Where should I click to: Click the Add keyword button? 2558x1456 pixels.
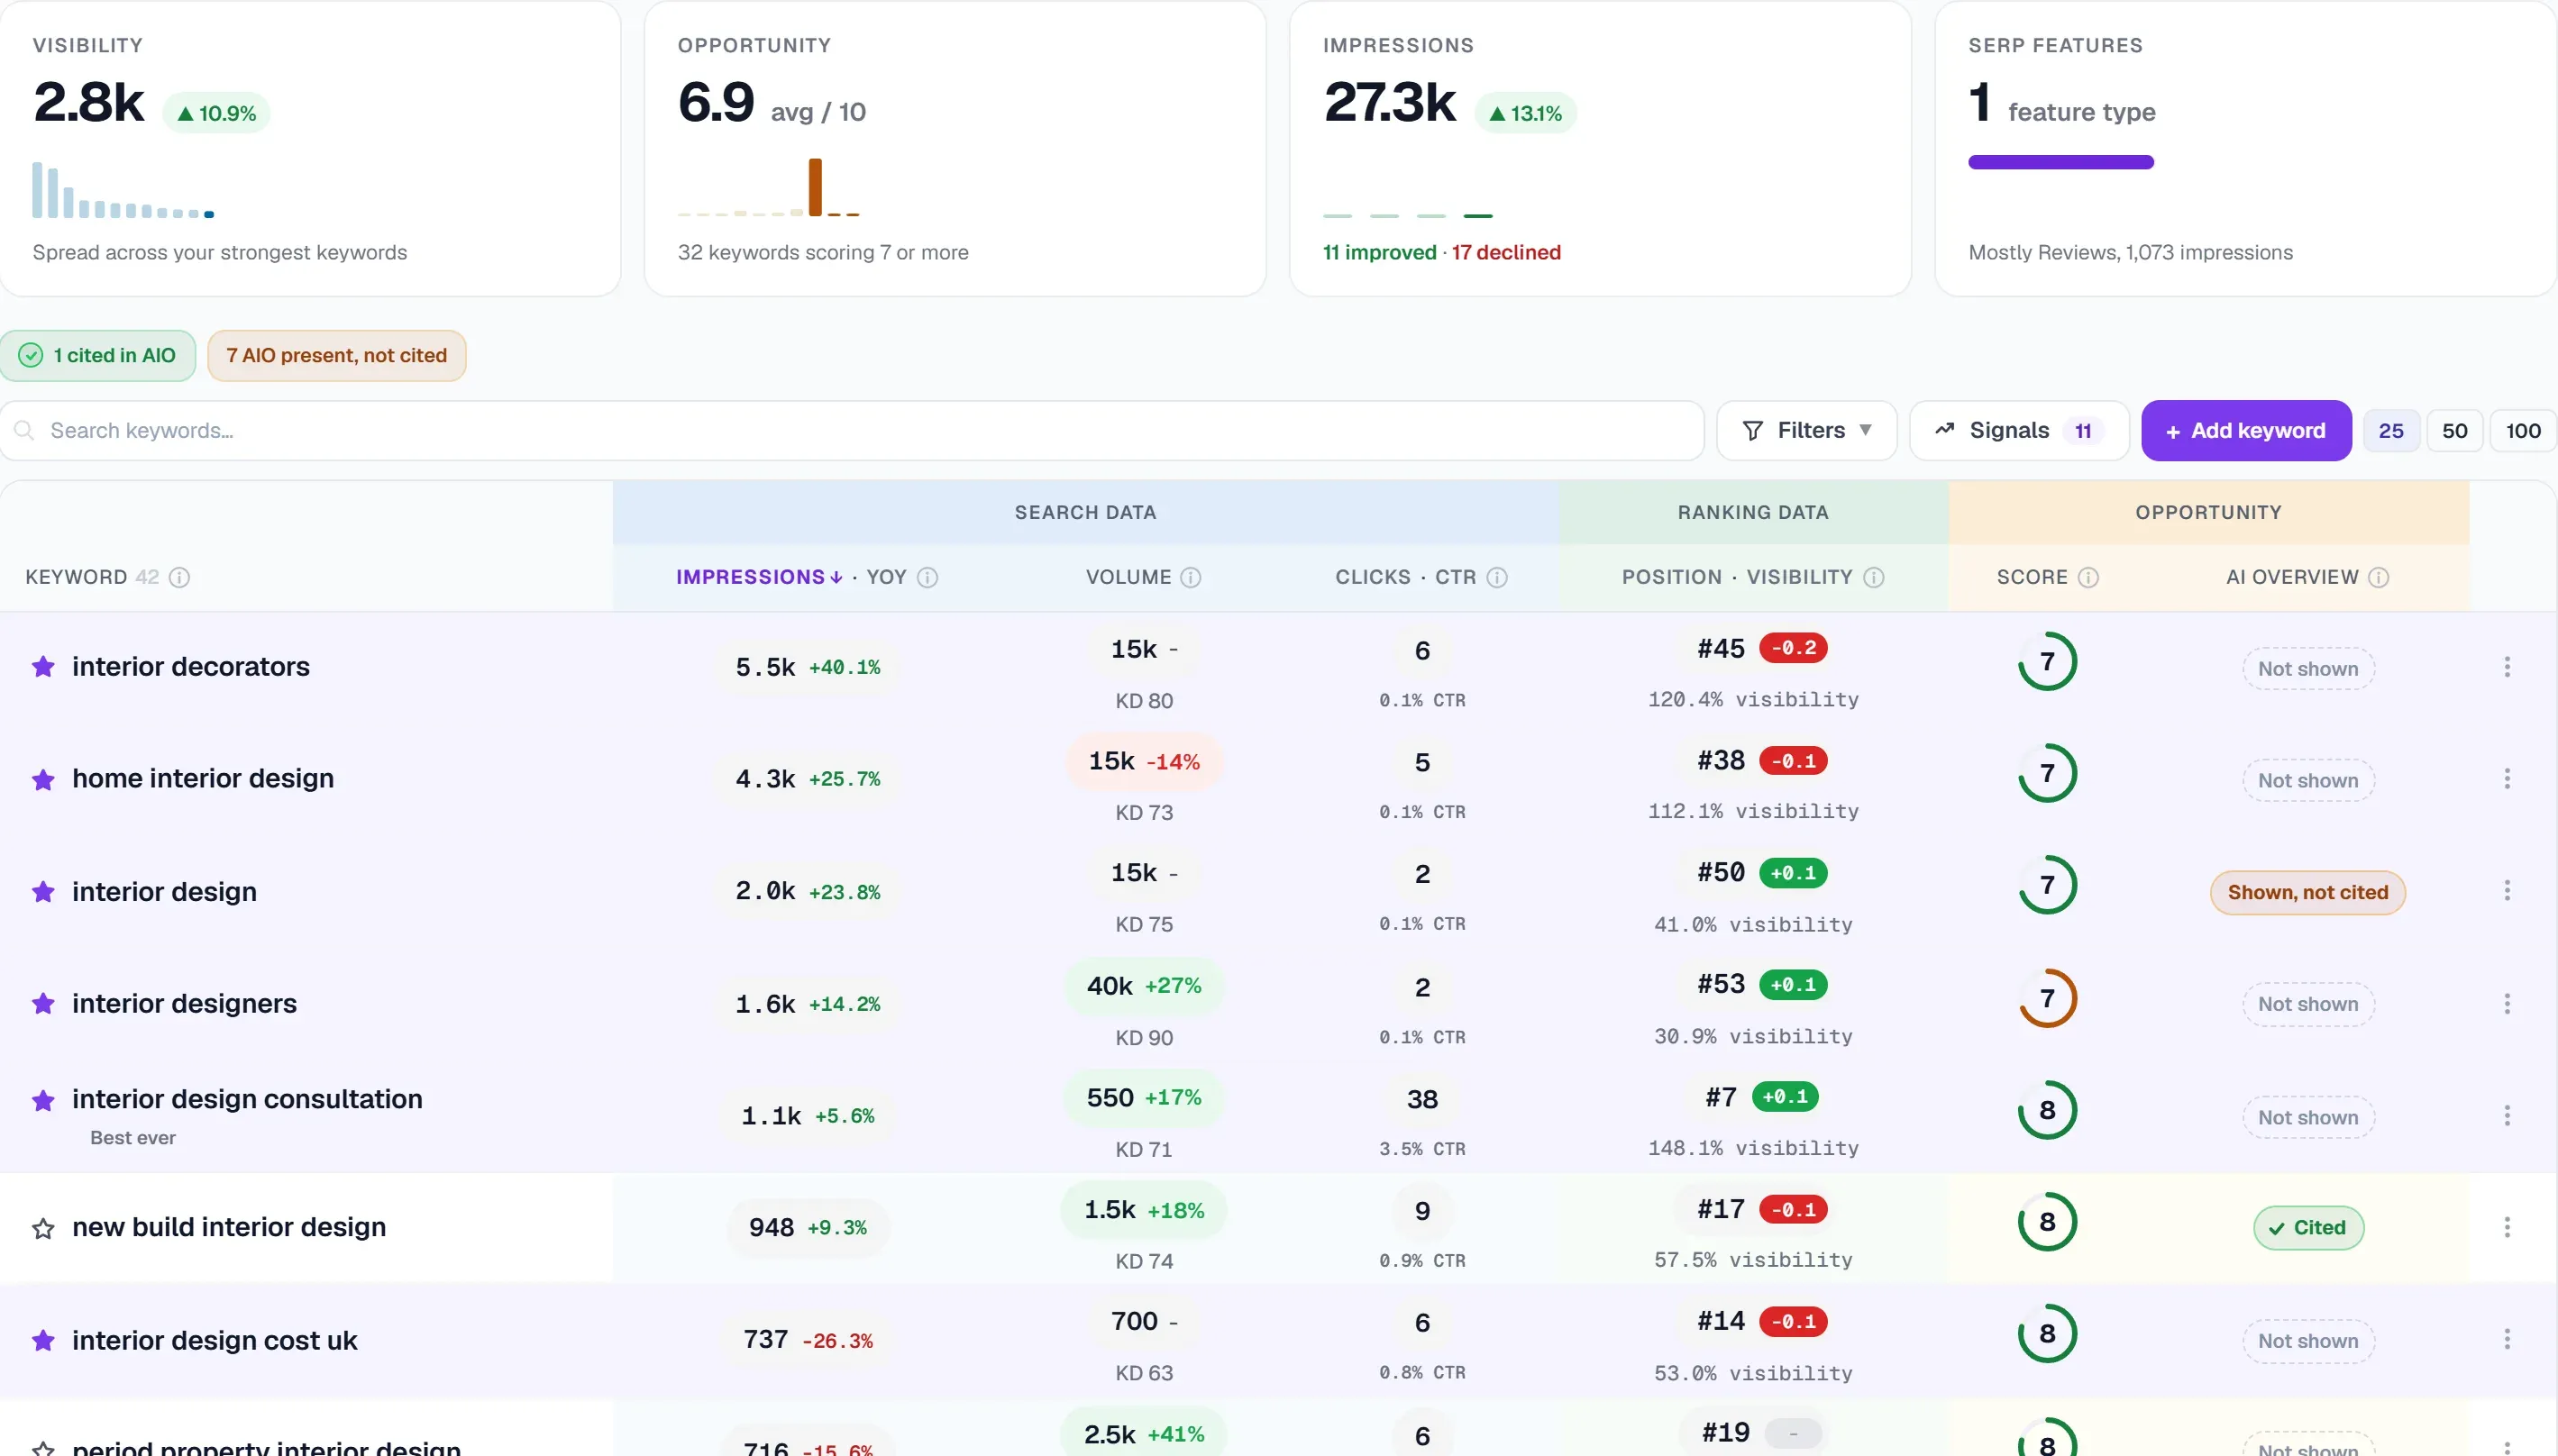pos(2246,431)
